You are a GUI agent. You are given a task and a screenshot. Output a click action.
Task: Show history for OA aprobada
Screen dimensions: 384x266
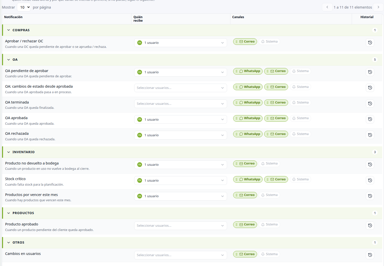click(370, 119)
